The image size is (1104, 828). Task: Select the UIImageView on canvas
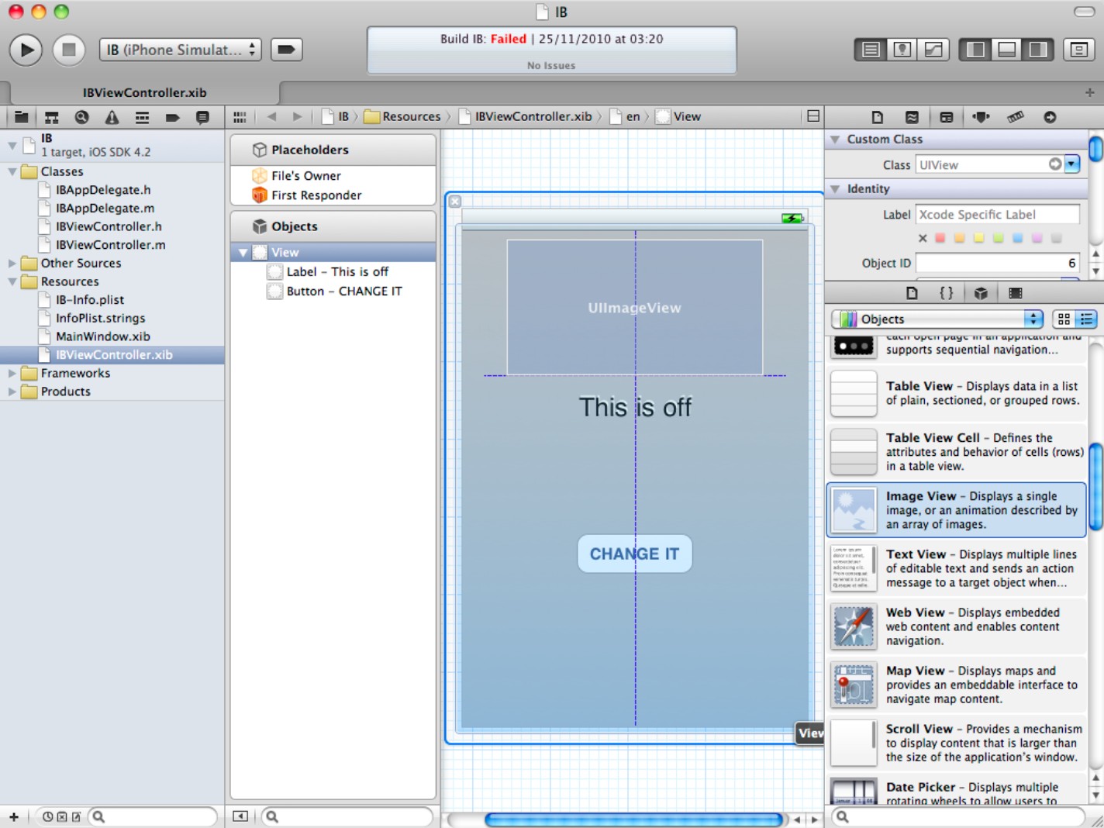[x=634, y=308]
